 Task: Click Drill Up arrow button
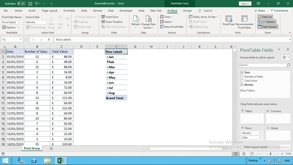[x=60, y=22]
